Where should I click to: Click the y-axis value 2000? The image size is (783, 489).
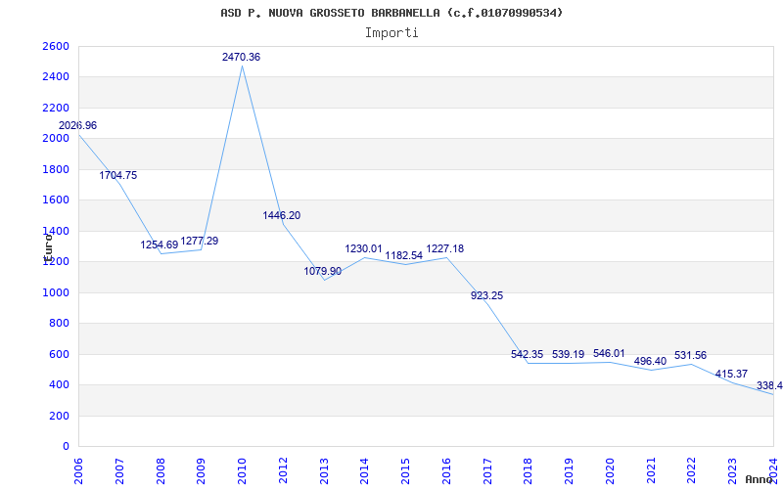tap(56, 138)
